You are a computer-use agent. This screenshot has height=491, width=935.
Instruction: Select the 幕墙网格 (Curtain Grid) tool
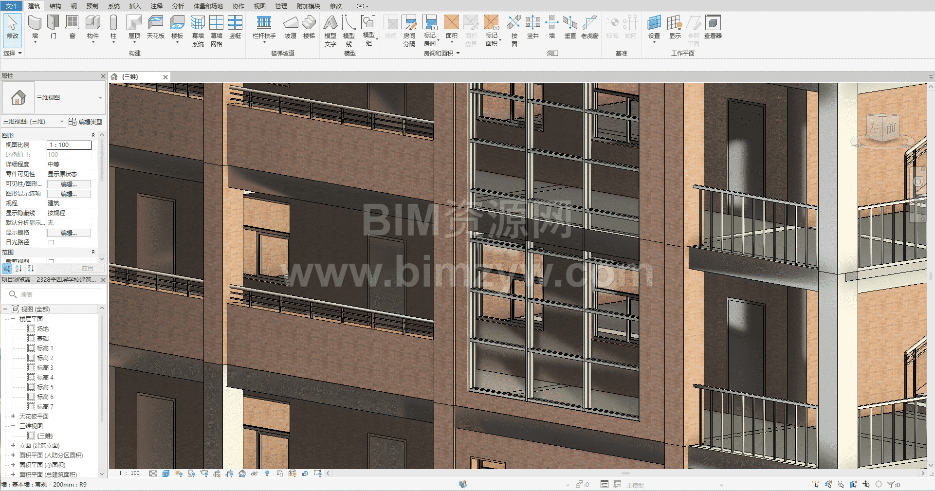[x=216, y=30]
